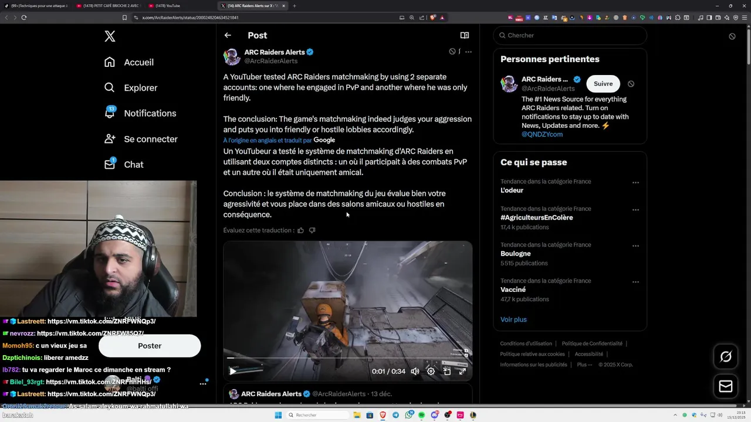Open more options for Vacciné trend
Image resolution: width=751 pixels, height=422 pixels.
635,282
